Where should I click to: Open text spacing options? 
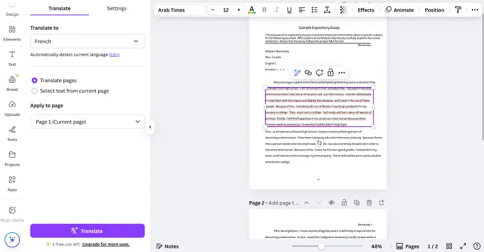[327, 10]
